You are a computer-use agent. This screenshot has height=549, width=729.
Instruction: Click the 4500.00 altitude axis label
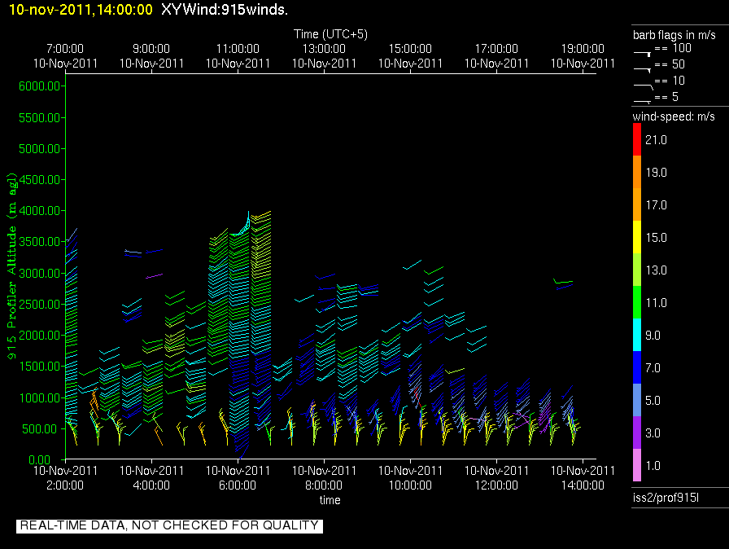coord(40,179)
